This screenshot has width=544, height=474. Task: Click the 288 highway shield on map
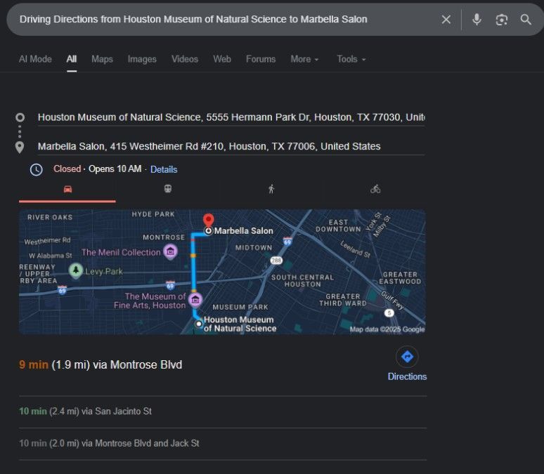(276, 261)
